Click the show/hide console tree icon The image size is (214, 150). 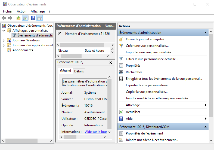click(25, 18)
